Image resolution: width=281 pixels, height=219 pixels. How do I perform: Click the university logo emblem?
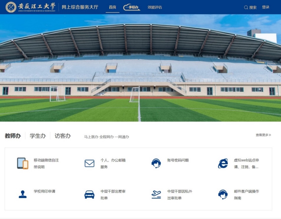pos(11,7)
